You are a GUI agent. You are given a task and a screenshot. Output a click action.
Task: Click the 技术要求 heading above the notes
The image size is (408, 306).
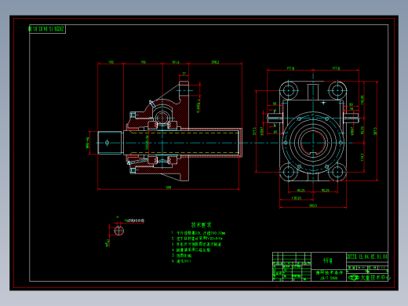pos(201,225)
